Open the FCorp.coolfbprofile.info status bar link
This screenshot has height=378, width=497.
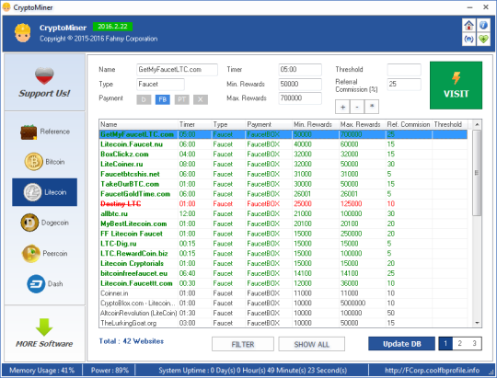point(432,370)
